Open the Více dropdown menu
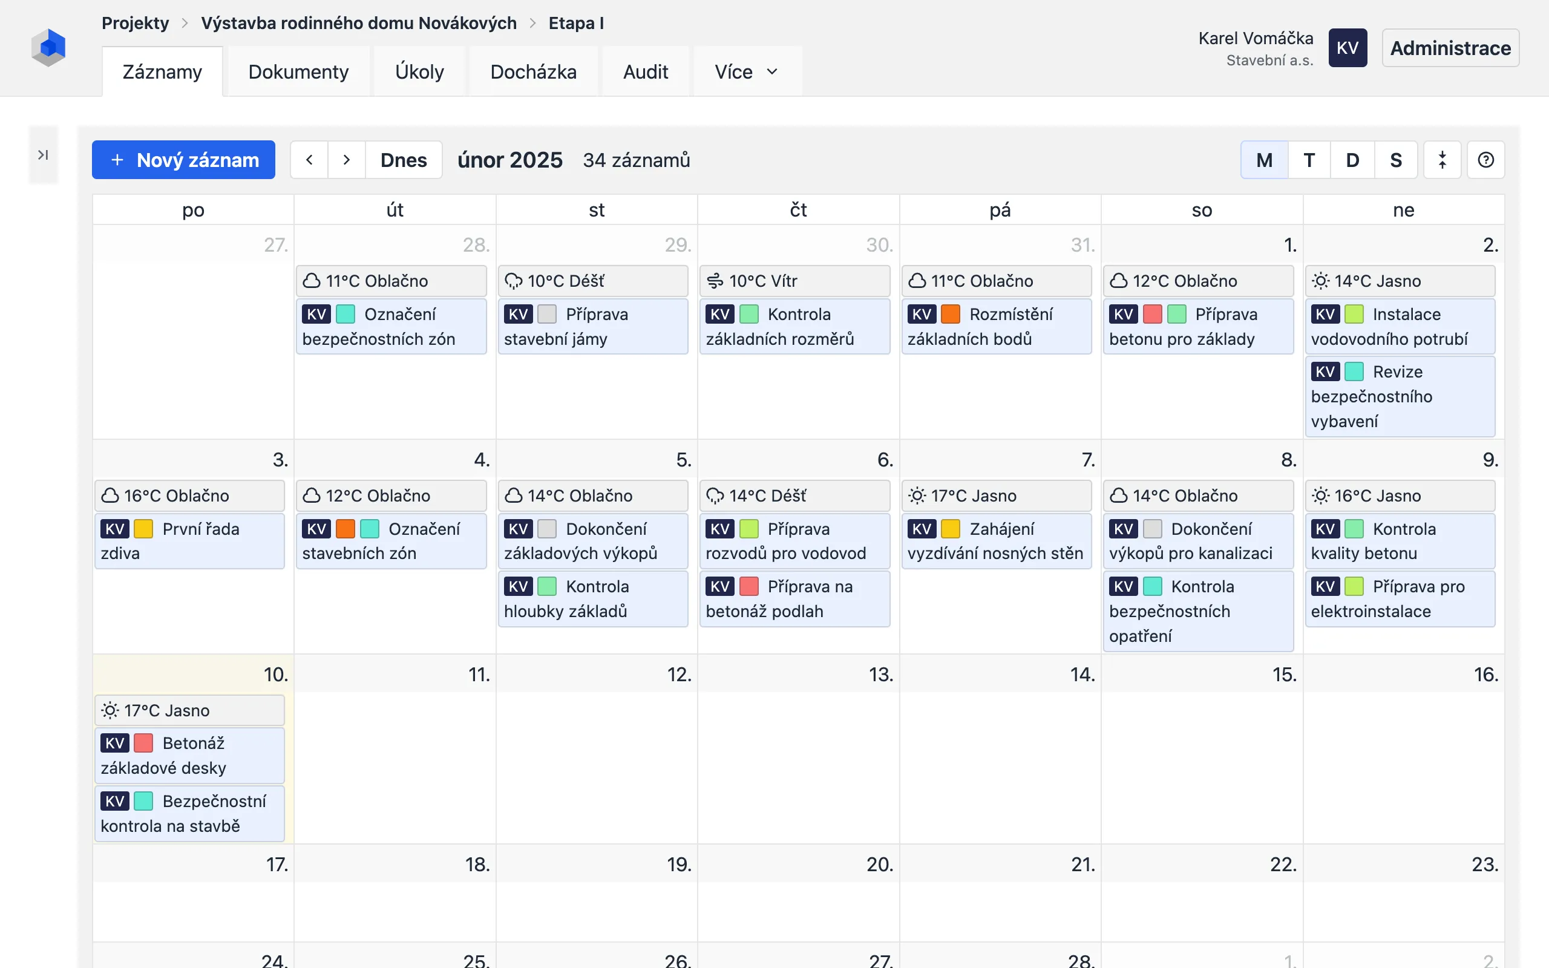Image resolution: width=1549 pixels, height=968 pixels. 746,72
